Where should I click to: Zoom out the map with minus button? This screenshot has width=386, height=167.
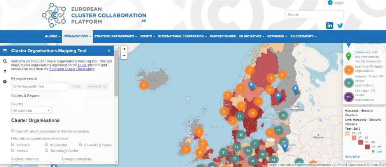tap(124, 56)
